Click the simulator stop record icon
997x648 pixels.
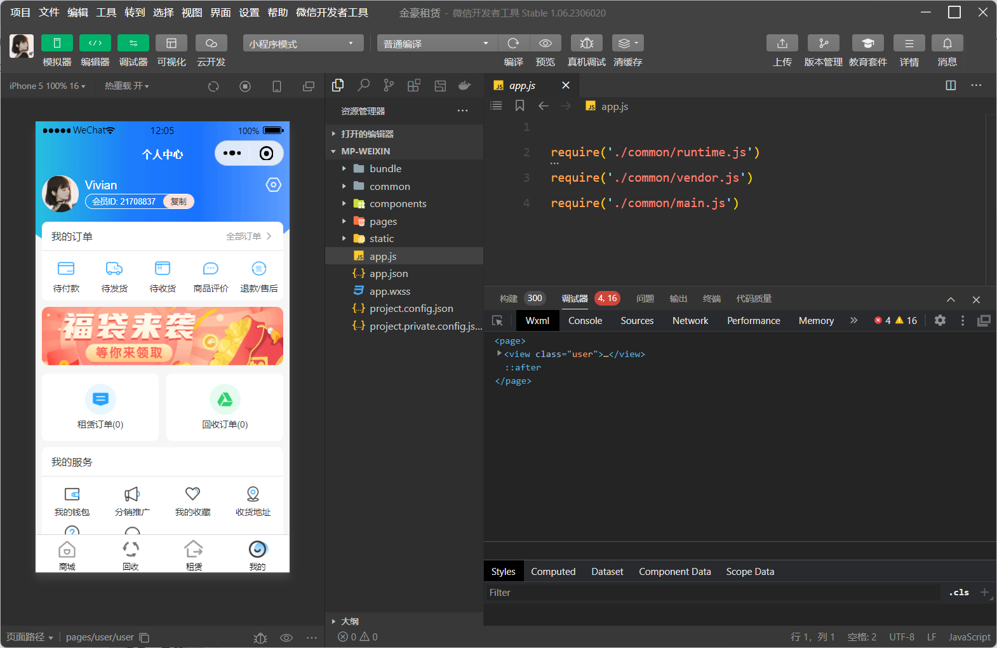245,86
